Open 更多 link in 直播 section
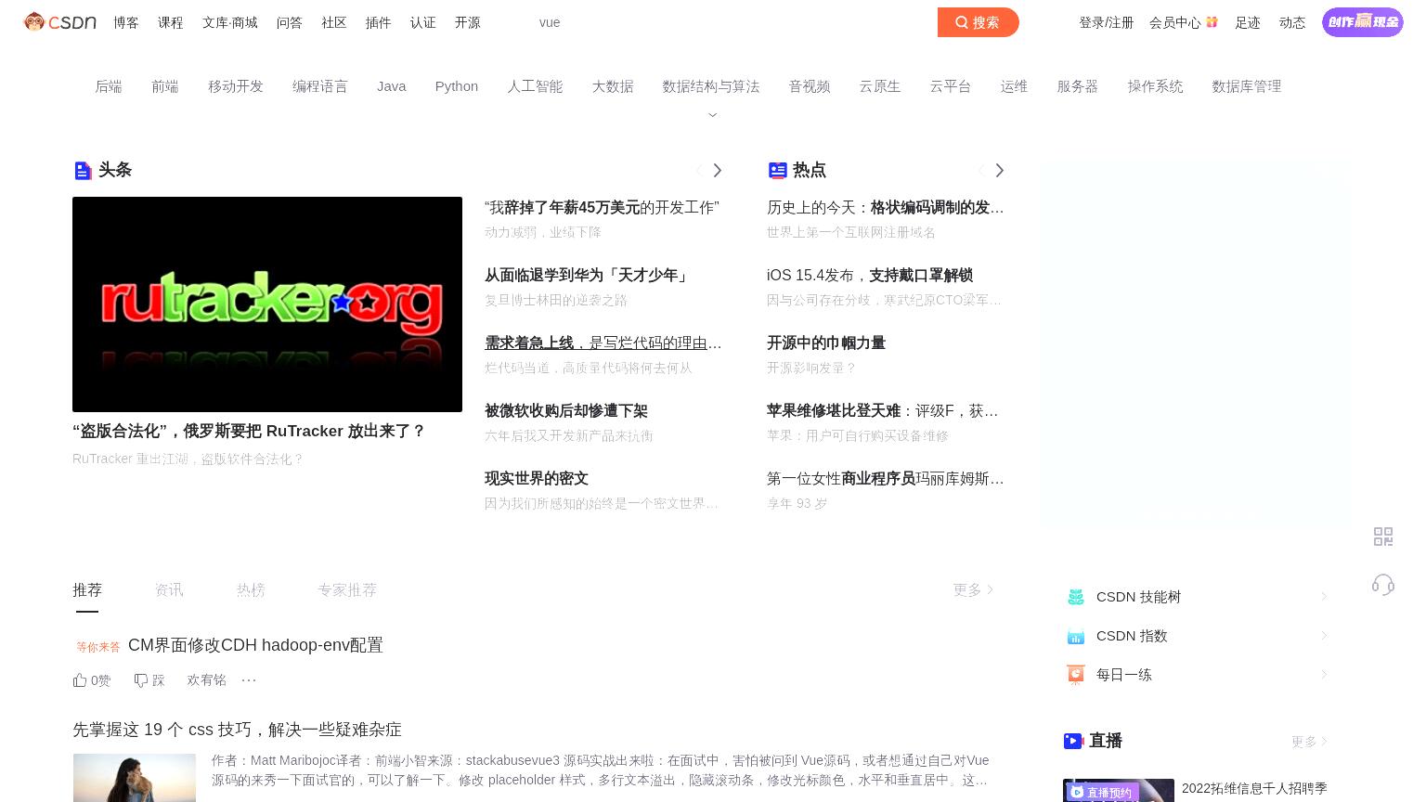Viewport: 1426px width, 802px height. [x=1309, y=741]
